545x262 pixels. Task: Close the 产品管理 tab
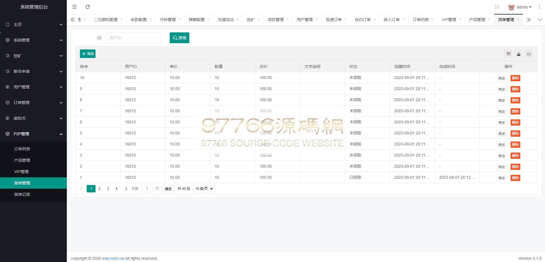[489, 19]
